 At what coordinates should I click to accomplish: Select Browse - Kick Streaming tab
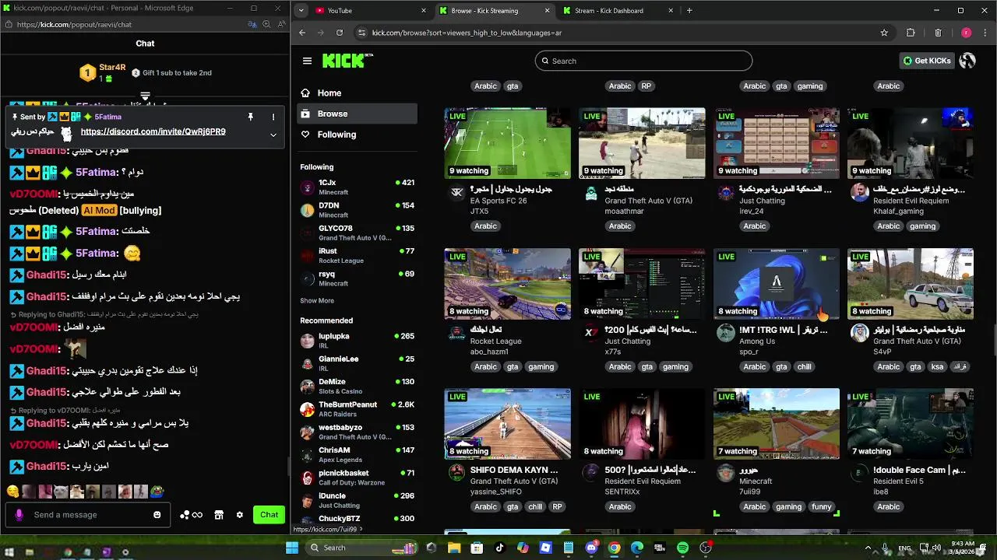(x=495, y=11)
